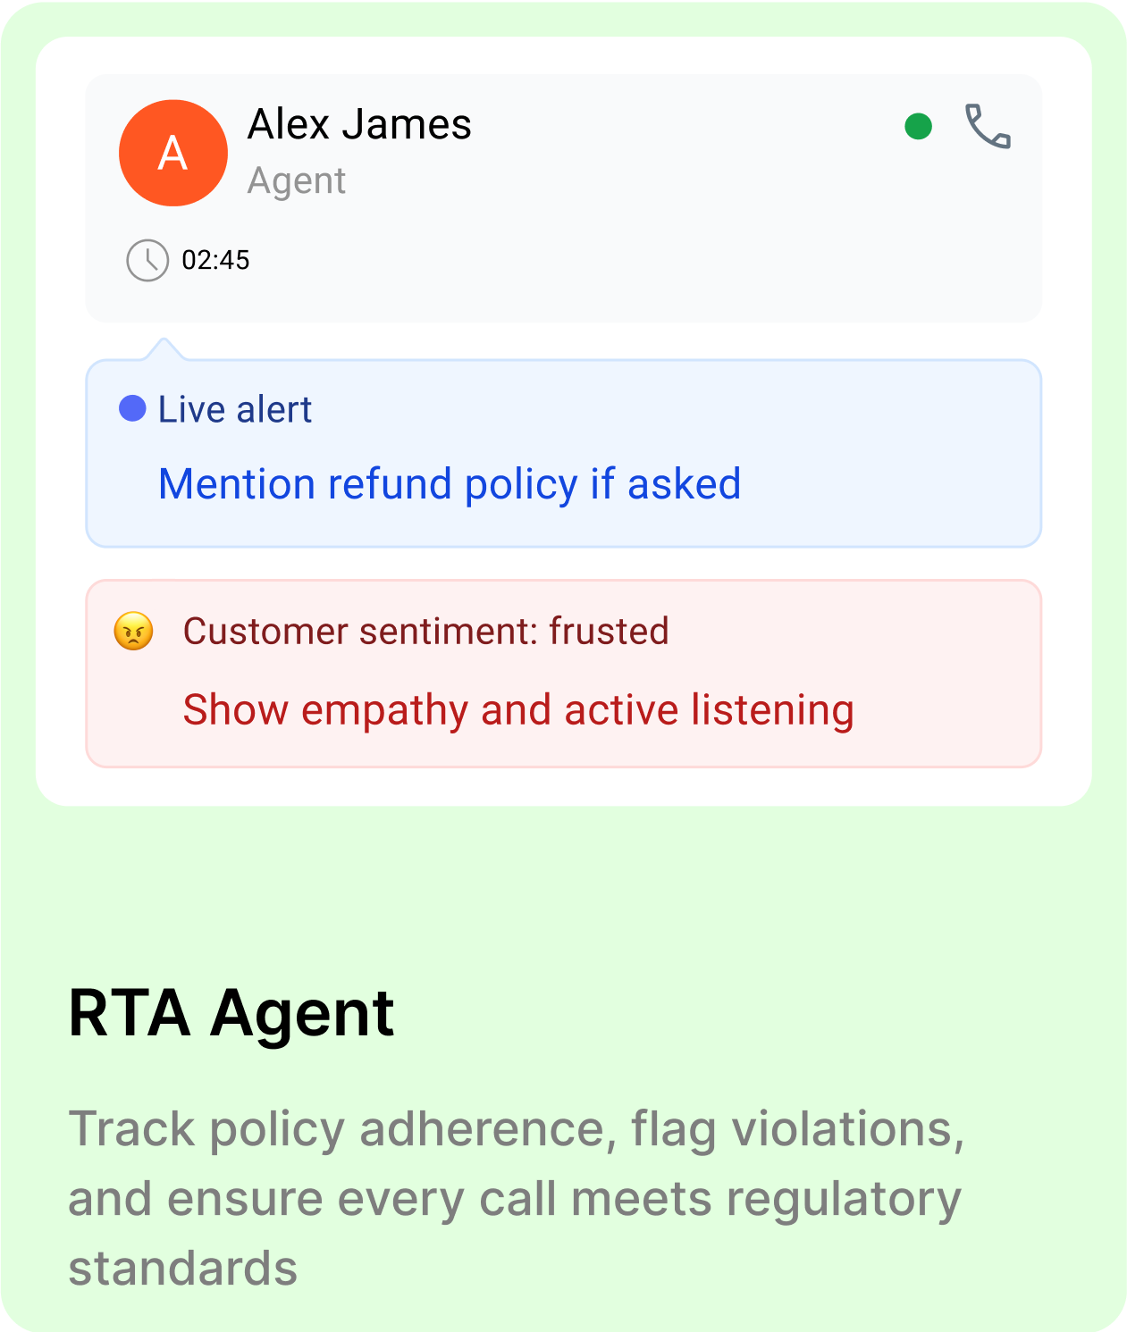Click 'Mention refund policy if asked' message

450,484
